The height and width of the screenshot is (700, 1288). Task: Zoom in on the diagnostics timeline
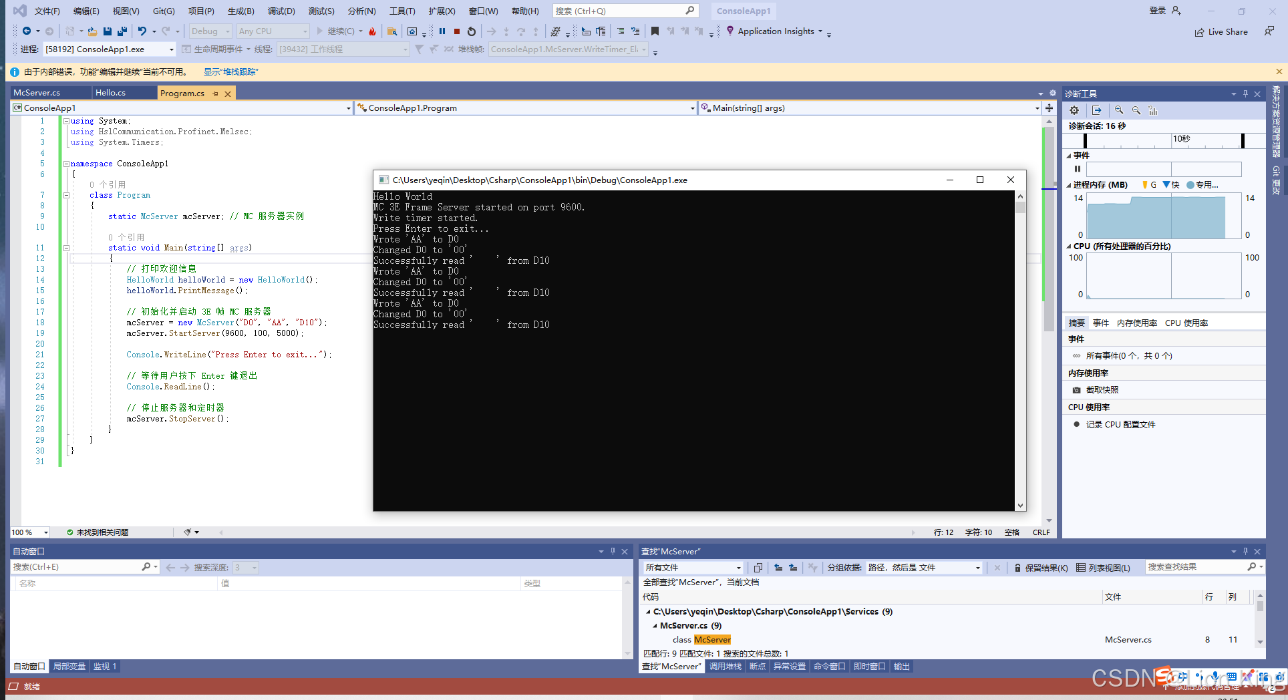[1119, 110]
